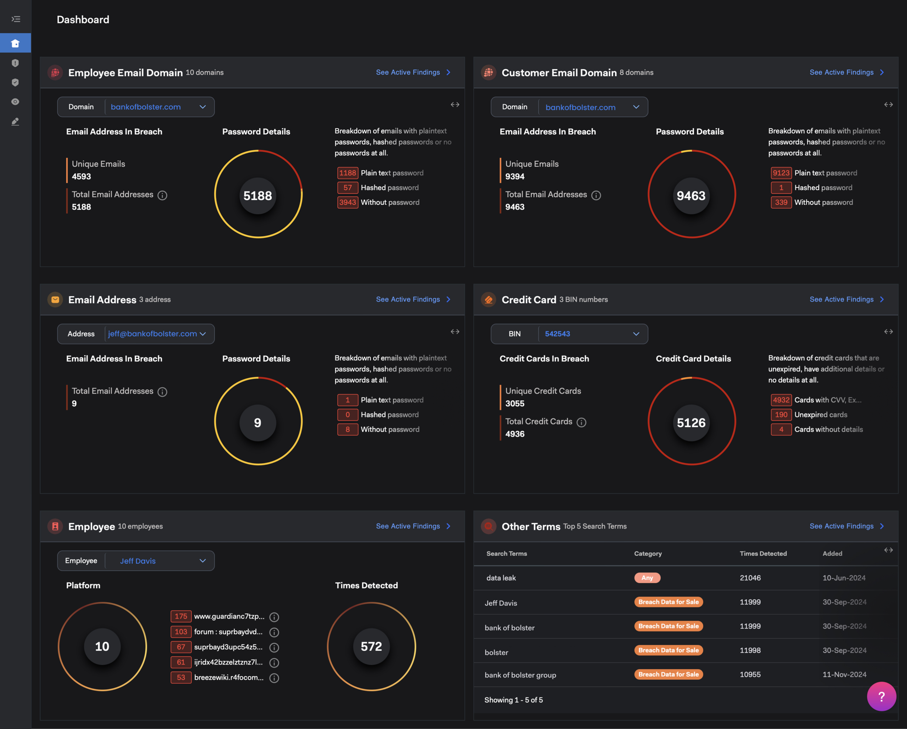Click info icon next to Total Credit Cards

click(x=581, y=422)
